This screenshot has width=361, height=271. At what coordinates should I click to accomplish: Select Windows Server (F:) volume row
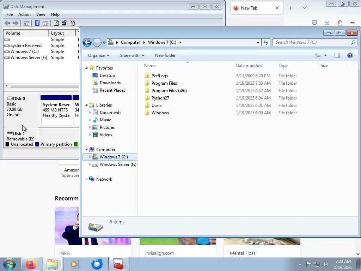29,58
